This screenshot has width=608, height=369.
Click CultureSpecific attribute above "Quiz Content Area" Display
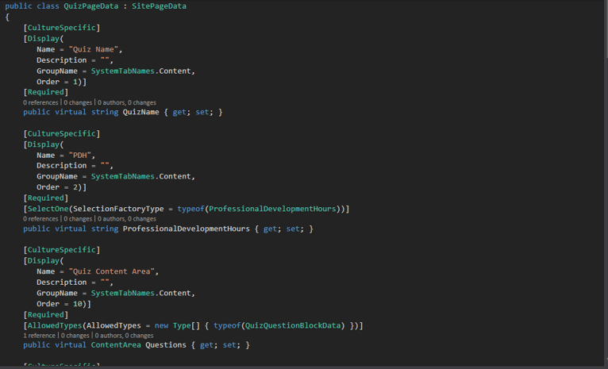coord(61,250)
